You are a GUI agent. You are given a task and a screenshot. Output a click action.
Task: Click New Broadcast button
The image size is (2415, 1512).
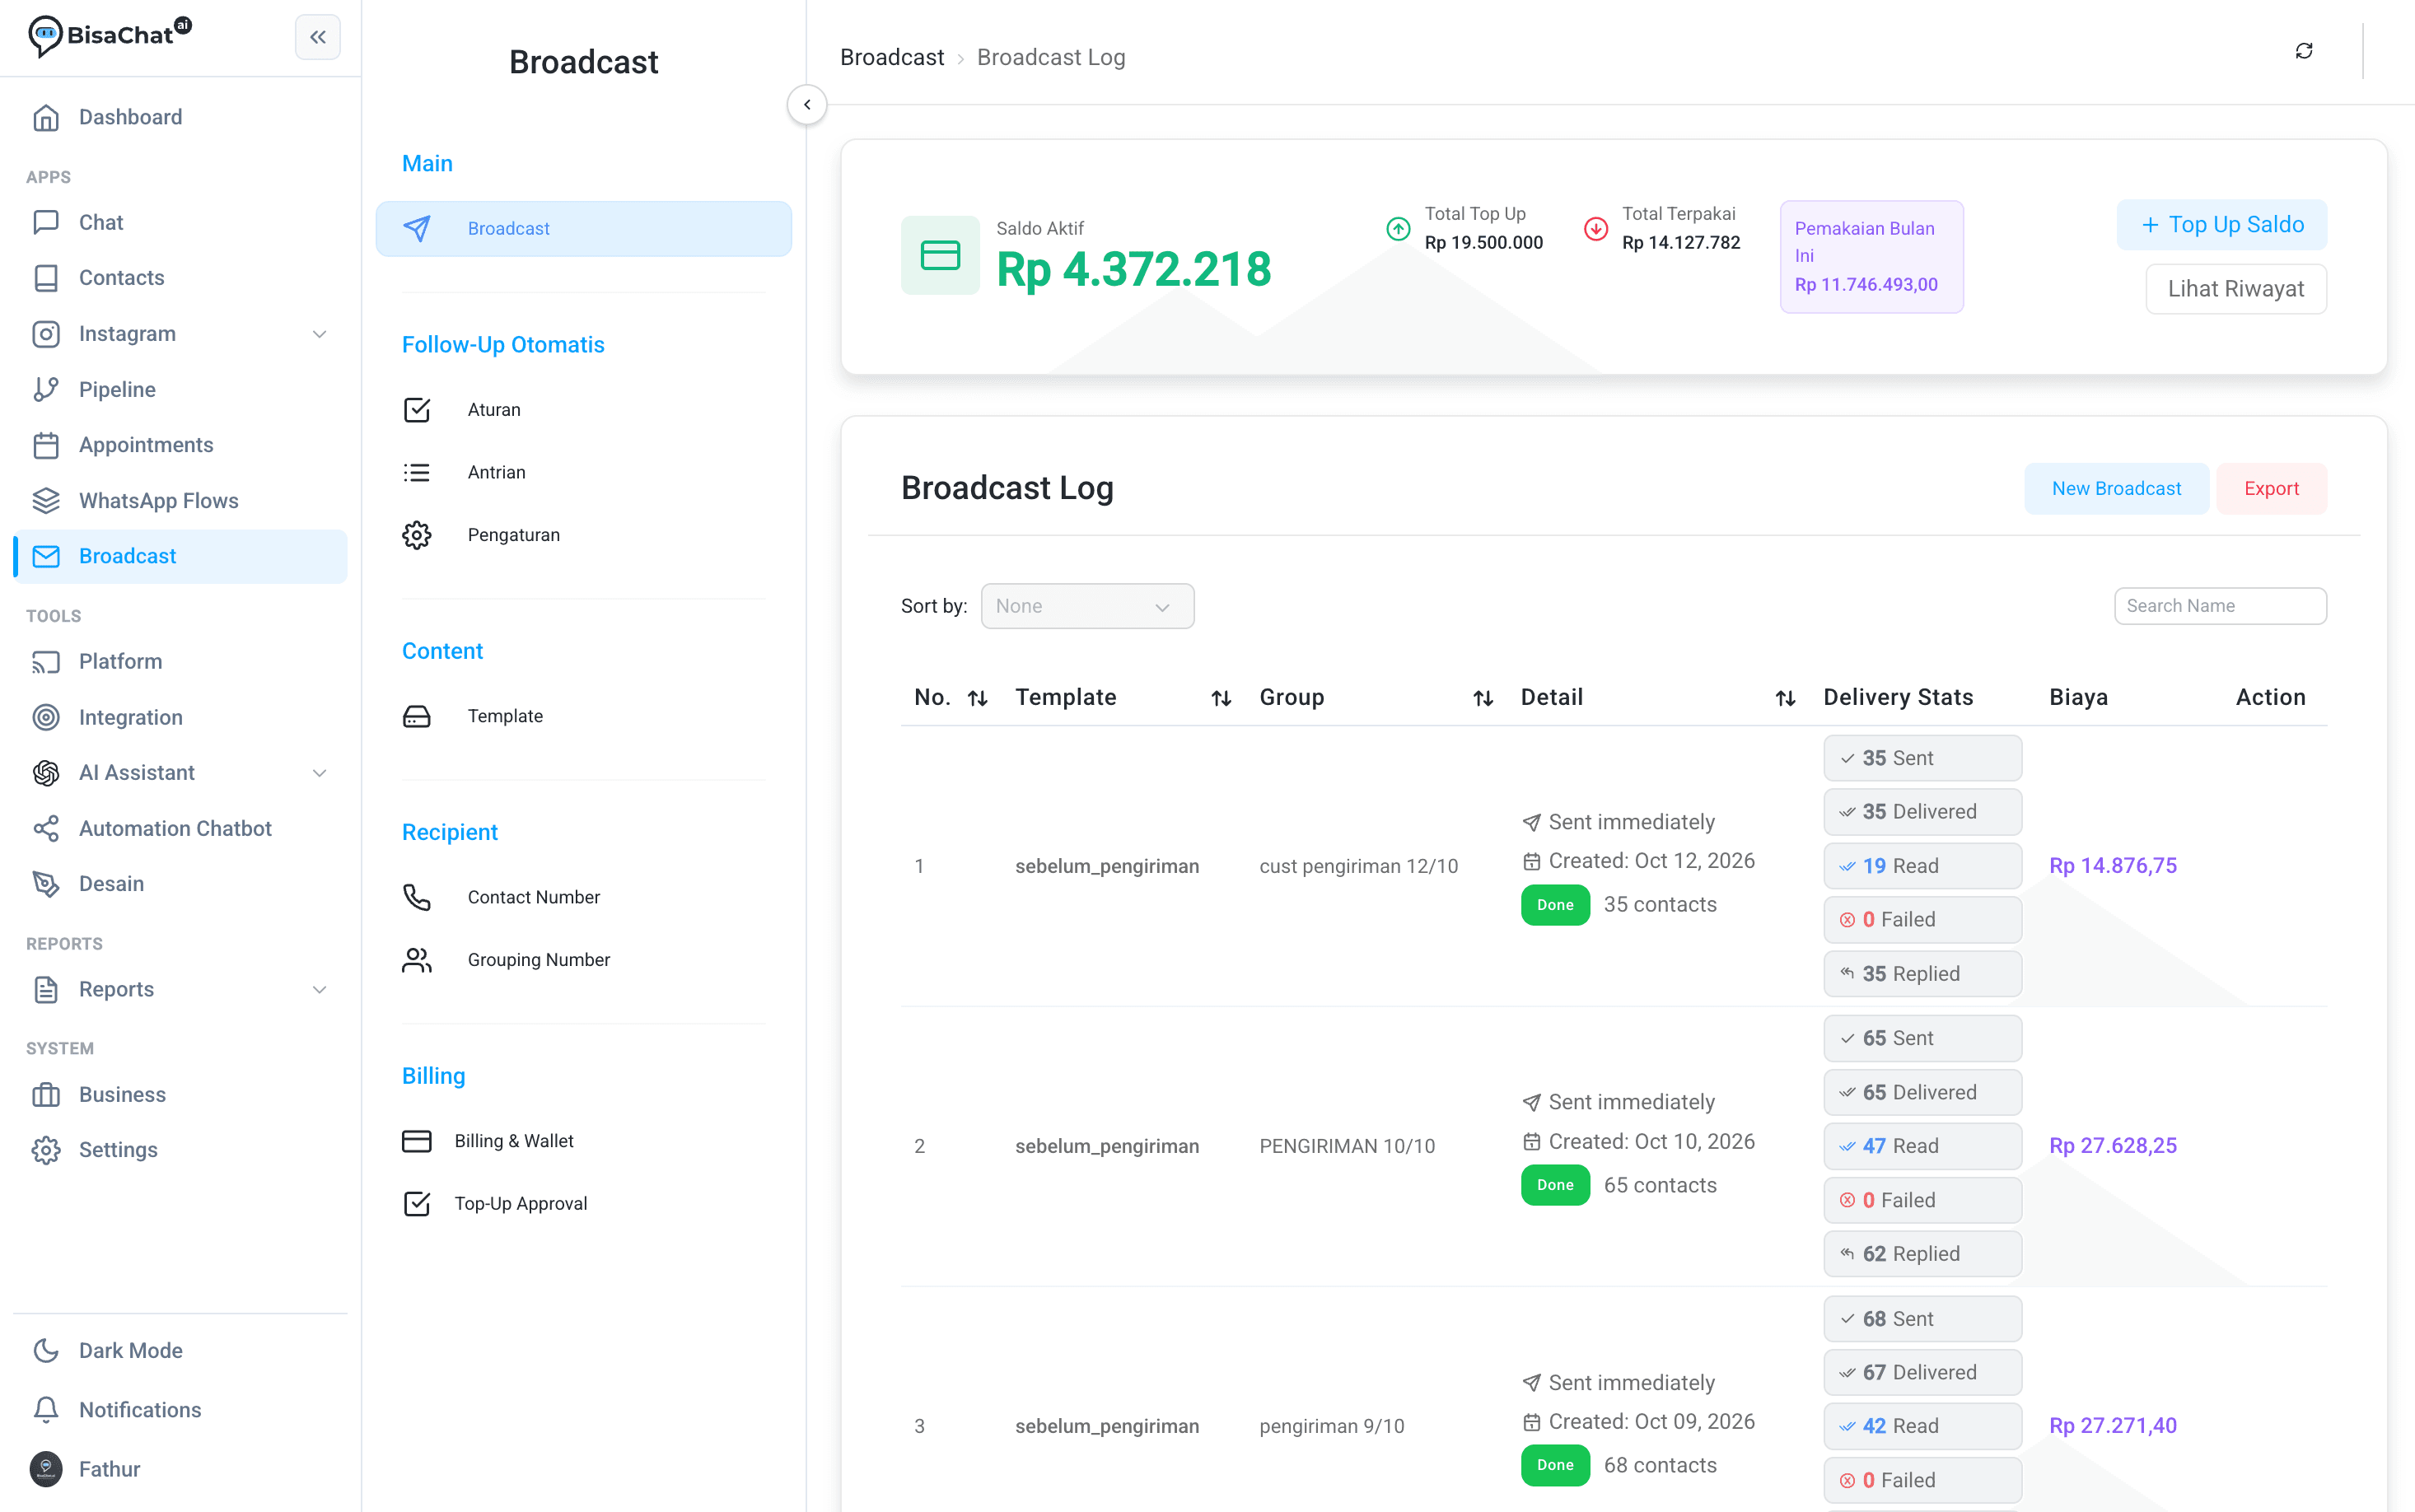pyautogui.click(x=2116, y=489)
